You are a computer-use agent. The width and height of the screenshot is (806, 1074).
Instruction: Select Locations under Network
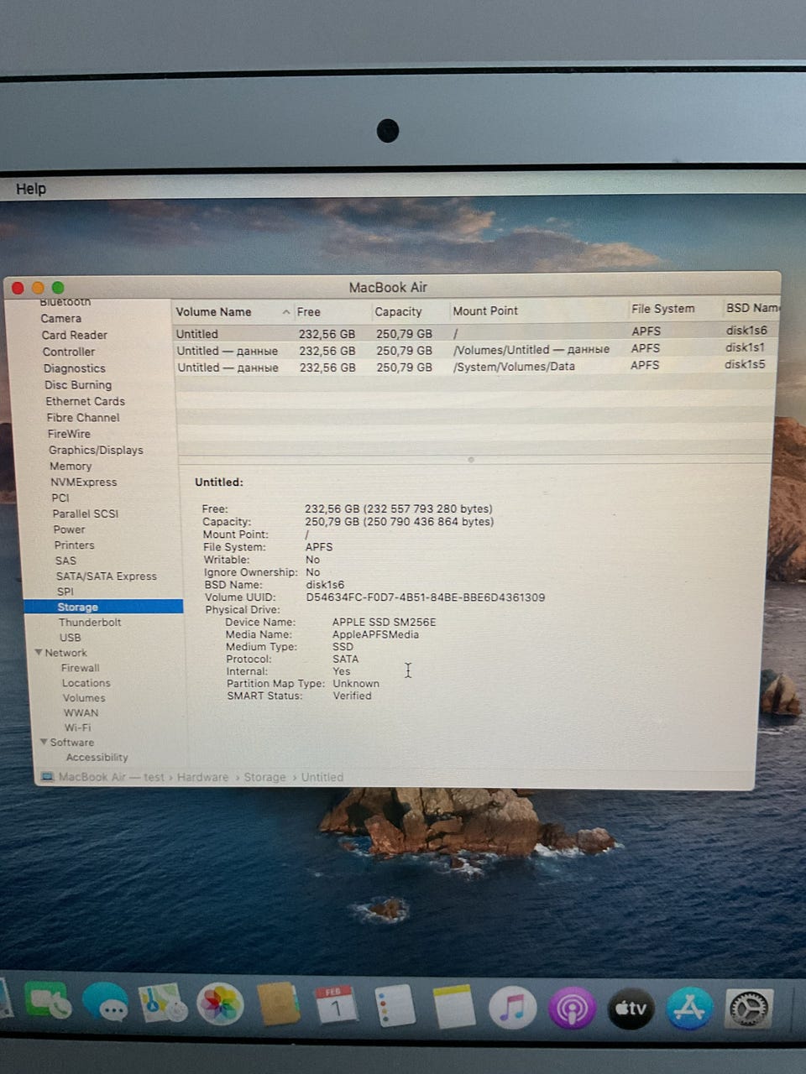[x=86, y=683]
